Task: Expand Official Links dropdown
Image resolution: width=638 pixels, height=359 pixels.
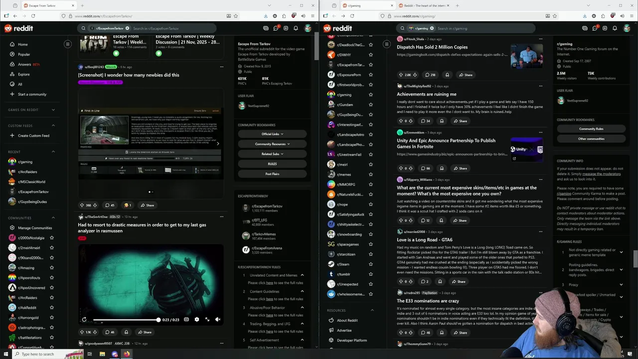Action: click(x=272, y=134)
